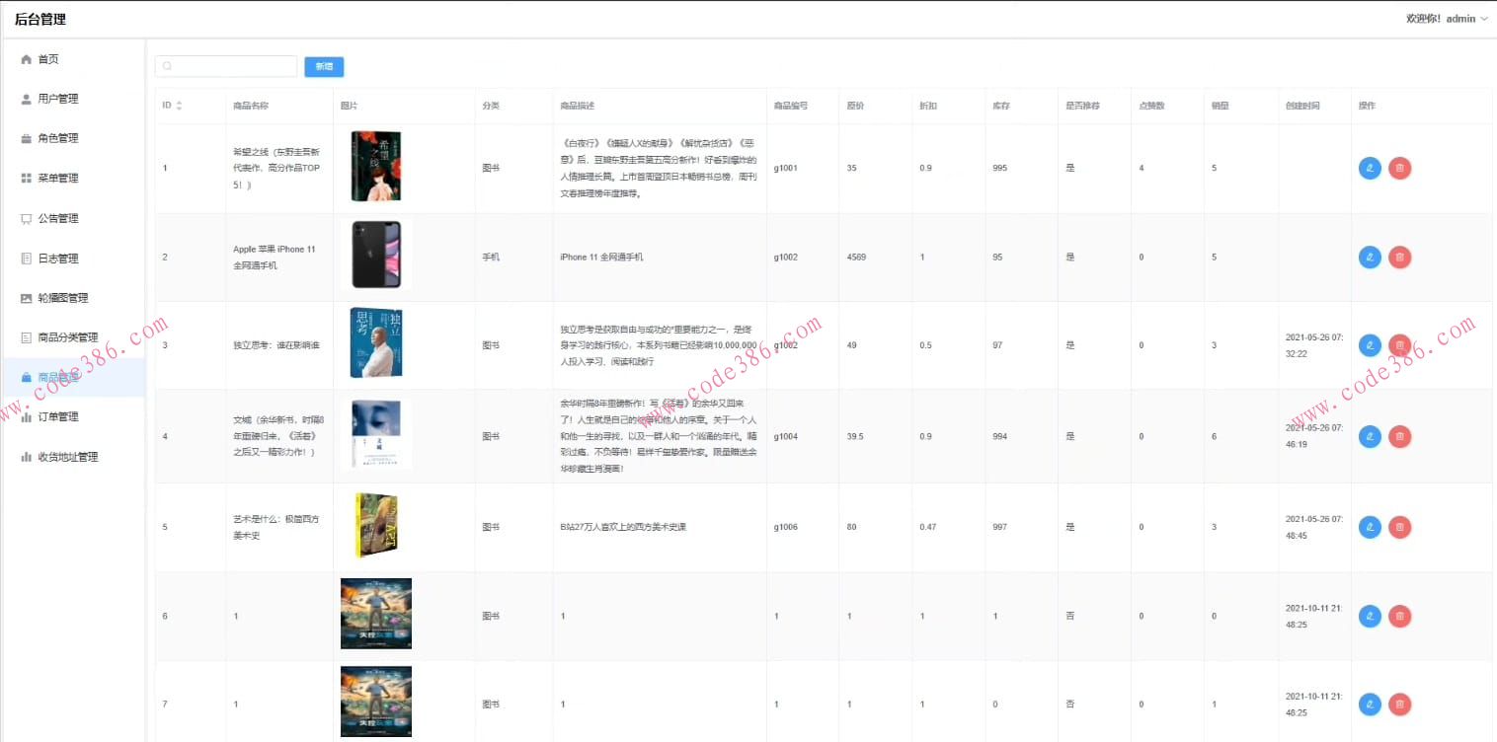Viewport: 1497px width, 742px height.
Task: Edit product with ID 1 (希望之线)
Action: [x=1370, y=169]
